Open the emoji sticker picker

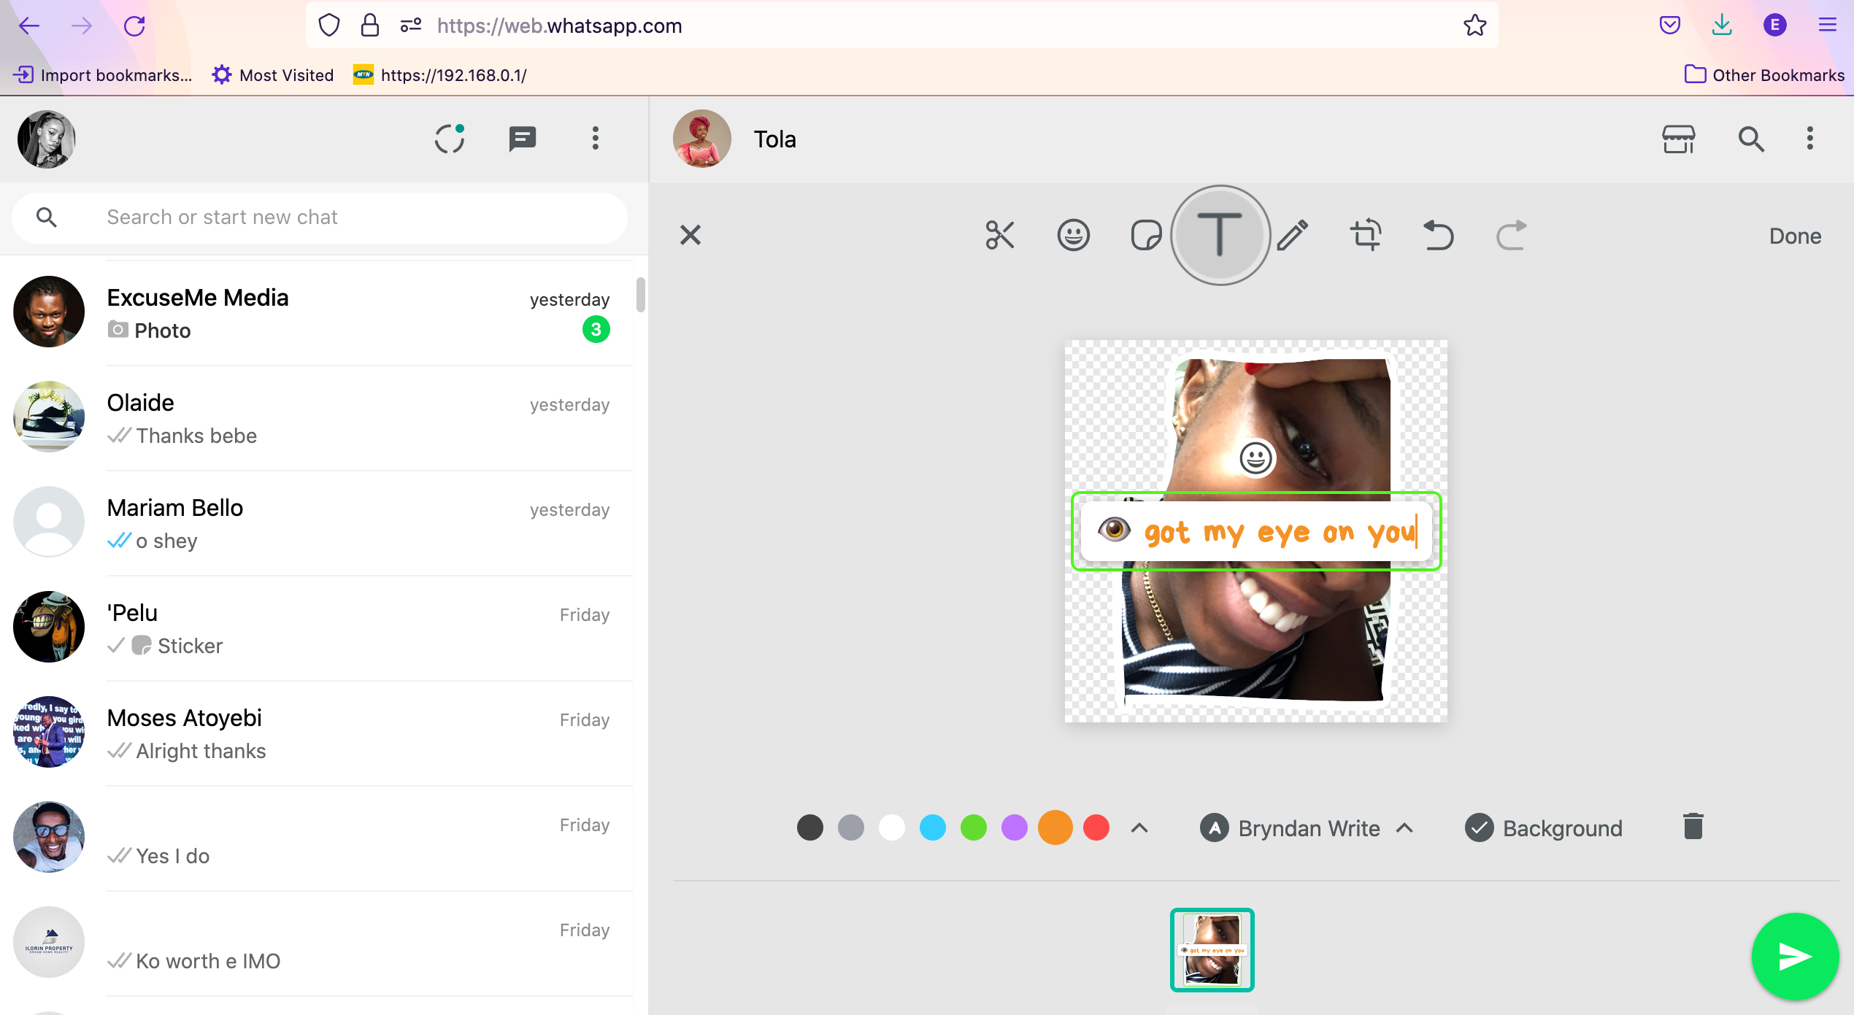point(1073,235)
